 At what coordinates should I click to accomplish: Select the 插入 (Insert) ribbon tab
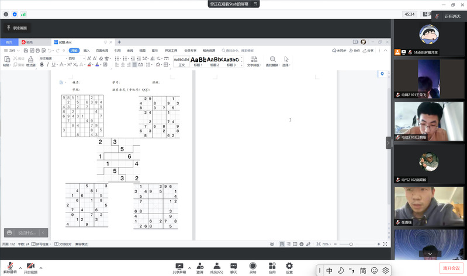87,51
